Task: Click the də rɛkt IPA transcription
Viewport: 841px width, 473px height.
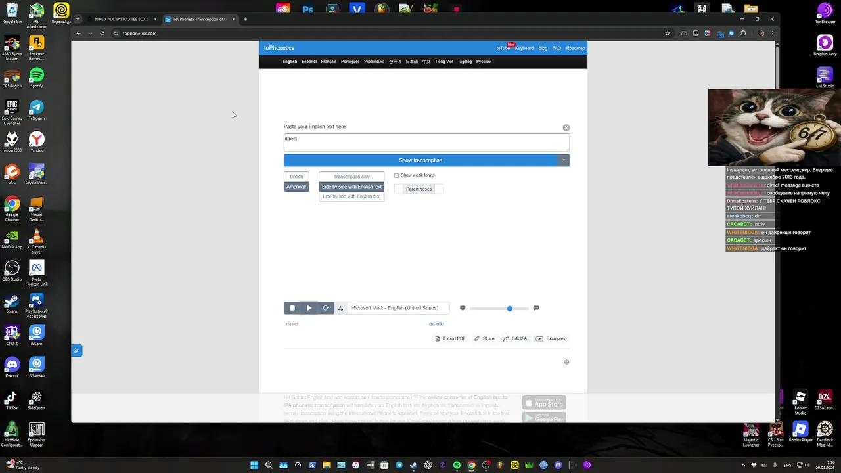Action: (436, 324)
